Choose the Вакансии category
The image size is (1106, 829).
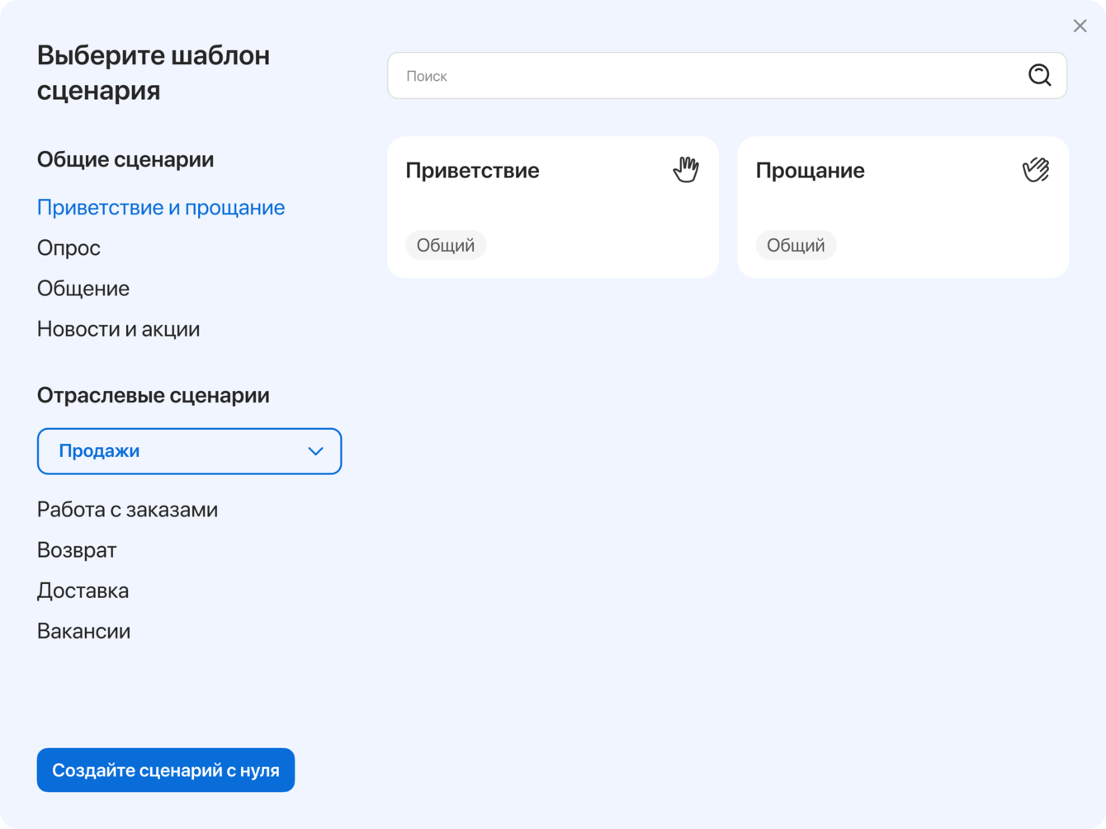point(83,631)
